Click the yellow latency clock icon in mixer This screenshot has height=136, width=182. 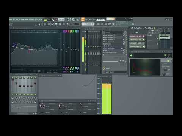tap(104, 68)
